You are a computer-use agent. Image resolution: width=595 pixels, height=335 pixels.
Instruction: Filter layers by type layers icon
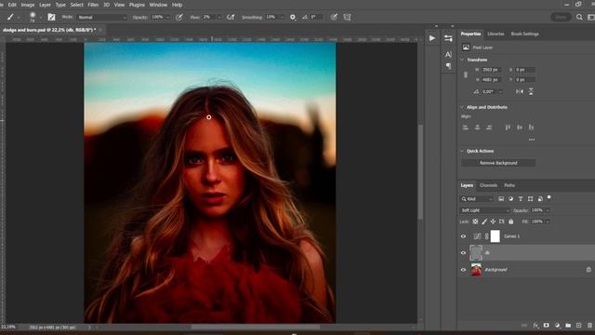click(x=521, y=199)
